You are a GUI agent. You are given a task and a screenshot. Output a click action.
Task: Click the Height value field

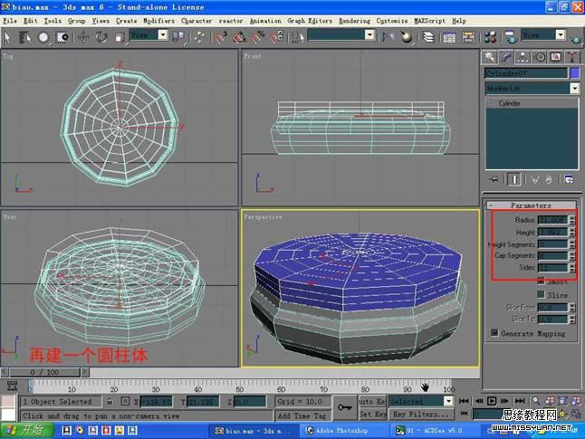552,233
